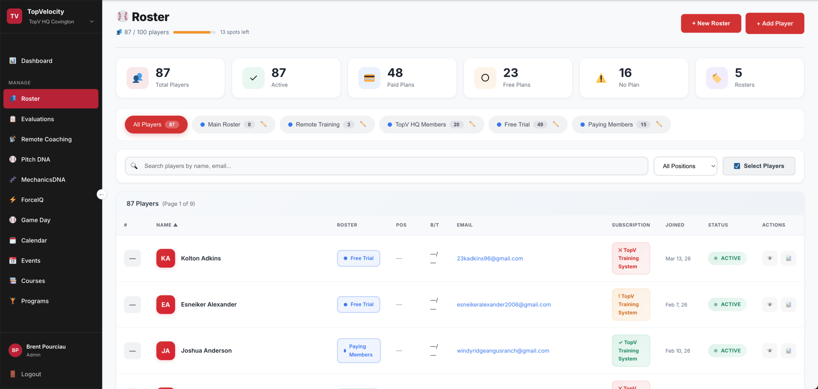Click pencil edit icon for Free Trial roster
Viewport: 818px width, 389px height.
pyautogui.click(x=556, y=124)
